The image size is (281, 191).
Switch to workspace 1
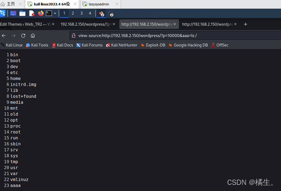pos(64,13)
